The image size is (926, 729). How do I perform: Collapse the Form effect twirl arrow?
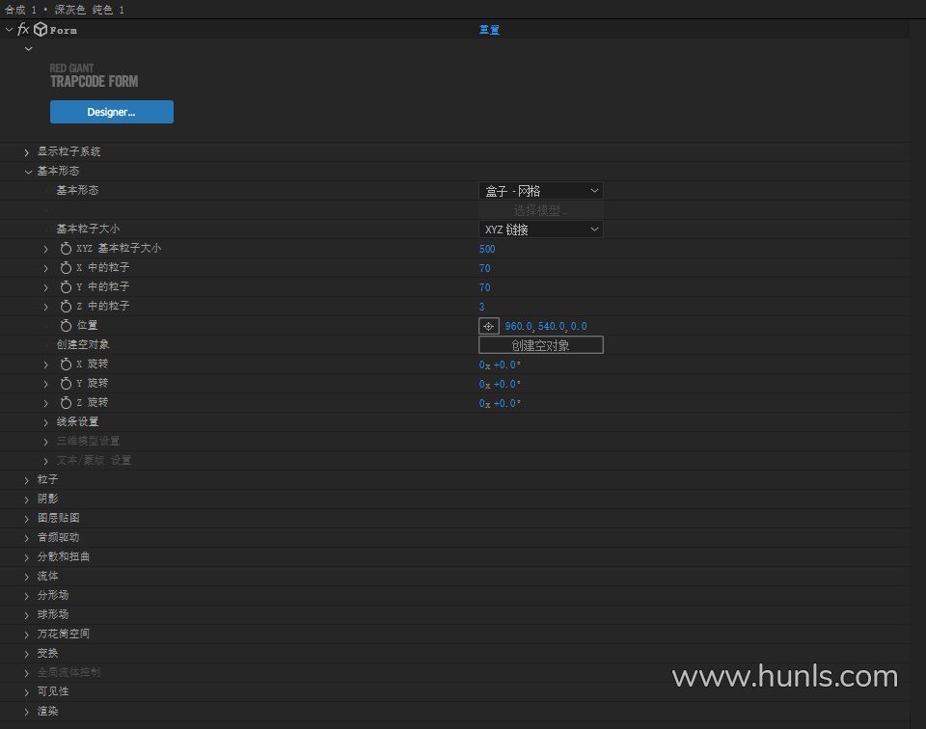[9, 30]
